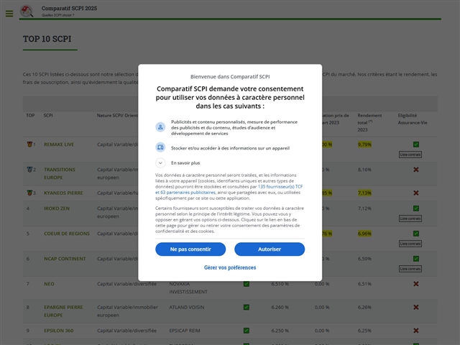Click Liste contrats button for IROKO ZEN
This screenshot has height=345, width=460.
(x=410, y=218)
